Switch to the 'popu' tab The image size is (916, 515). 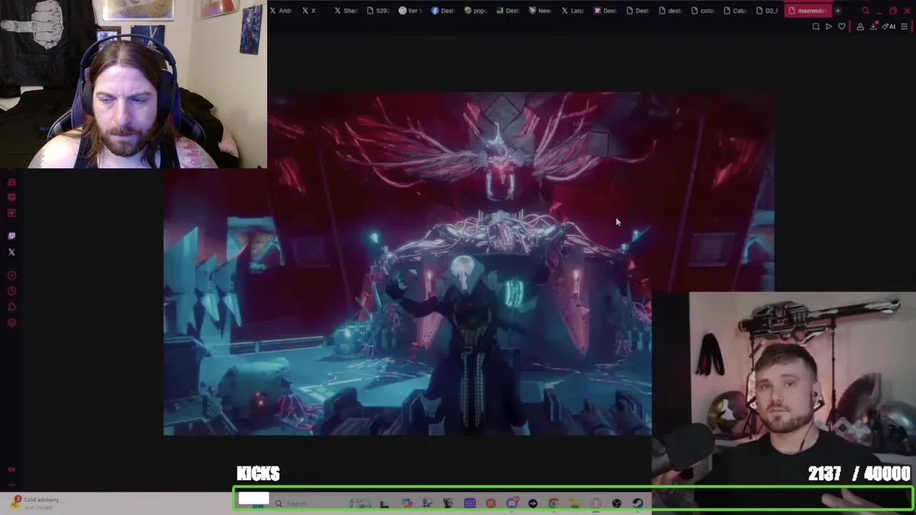[475, 11]
